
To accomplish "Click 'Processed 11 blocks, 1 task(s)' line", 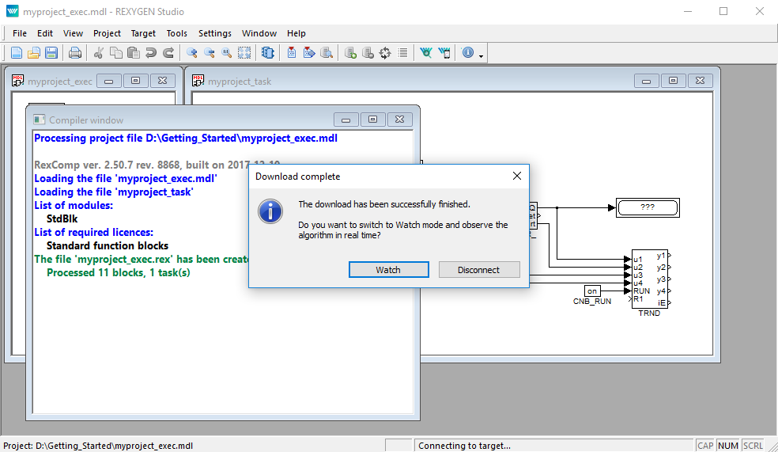I will (x=118, y=272).
